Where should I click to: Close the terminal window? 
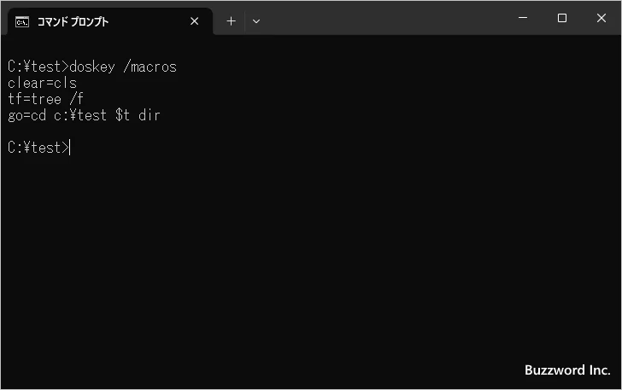click(601, 18)
